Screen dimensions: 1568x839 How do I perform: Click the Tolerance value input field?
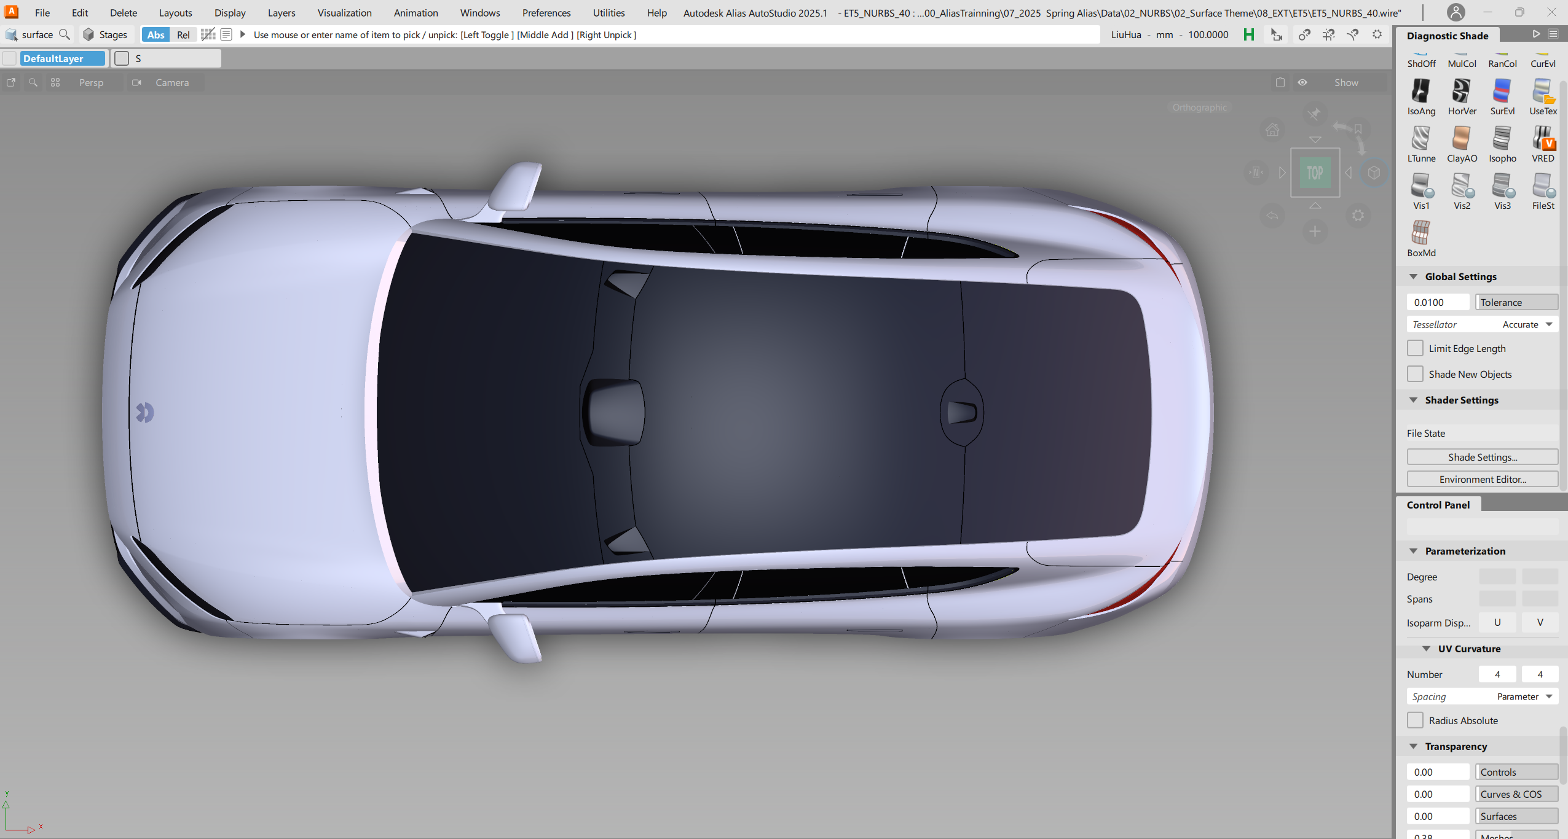pos(1437,302)
